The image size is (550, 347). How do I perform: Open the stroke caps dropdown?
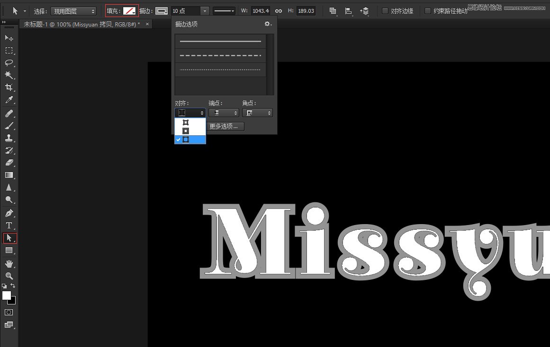tap(224, 113)
